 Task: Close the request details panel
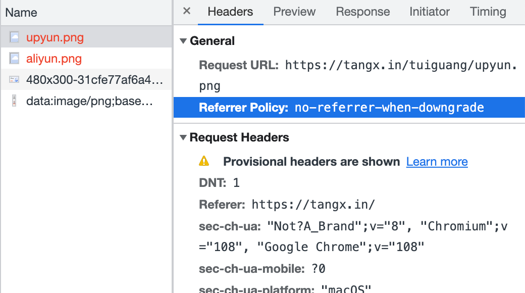pos(187,11)
